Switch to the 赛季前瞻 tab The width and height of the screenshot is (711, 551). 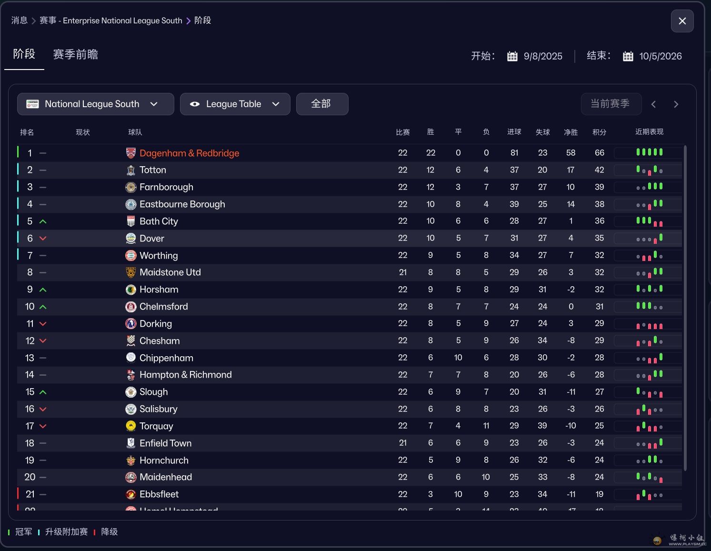[x=75, y=55]
